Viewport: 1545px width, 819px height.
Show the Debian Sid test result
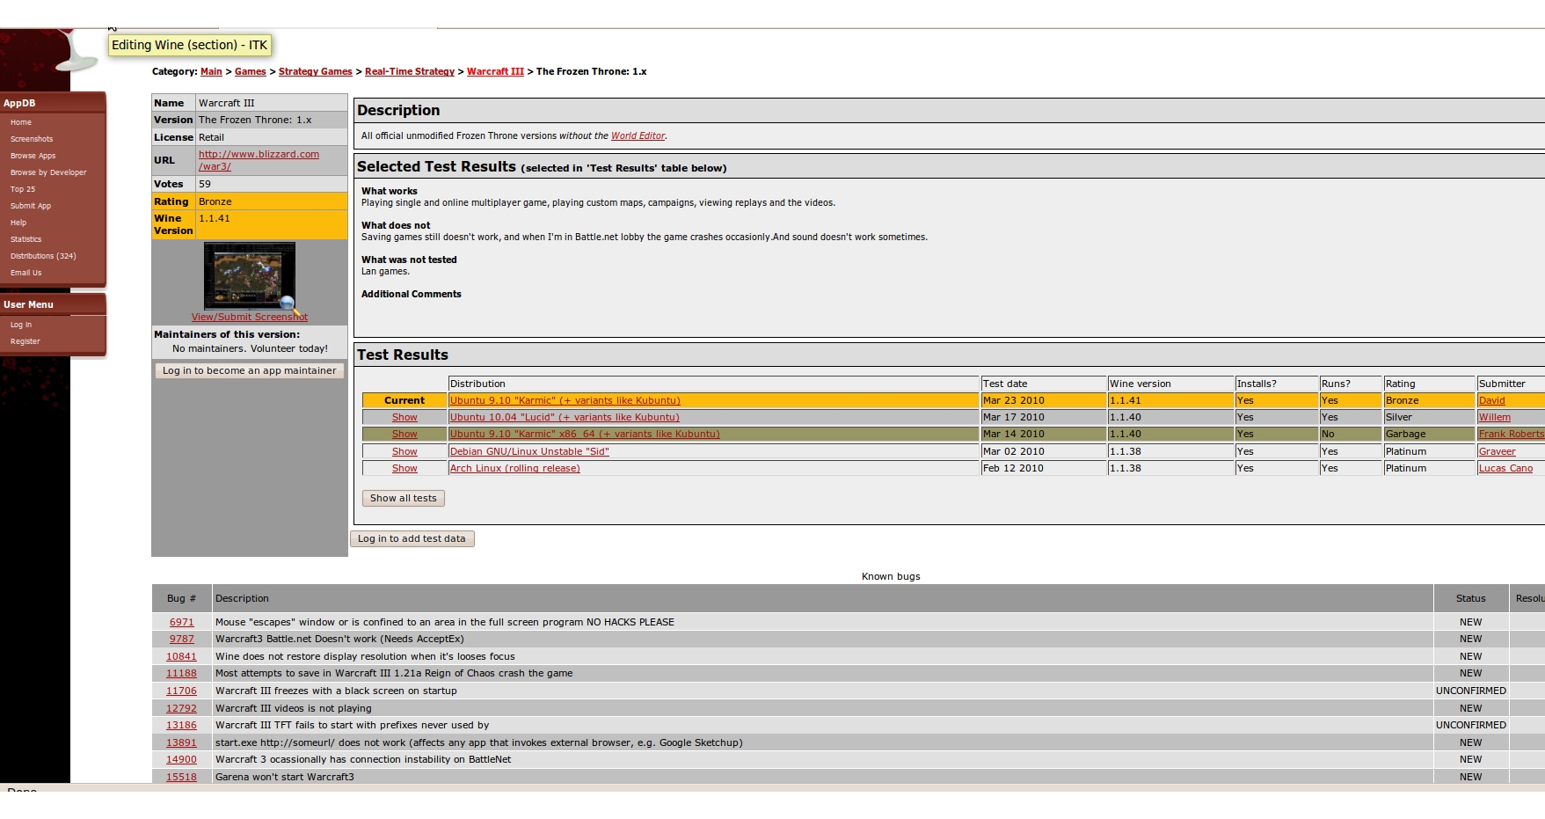(x=404, y=452)
